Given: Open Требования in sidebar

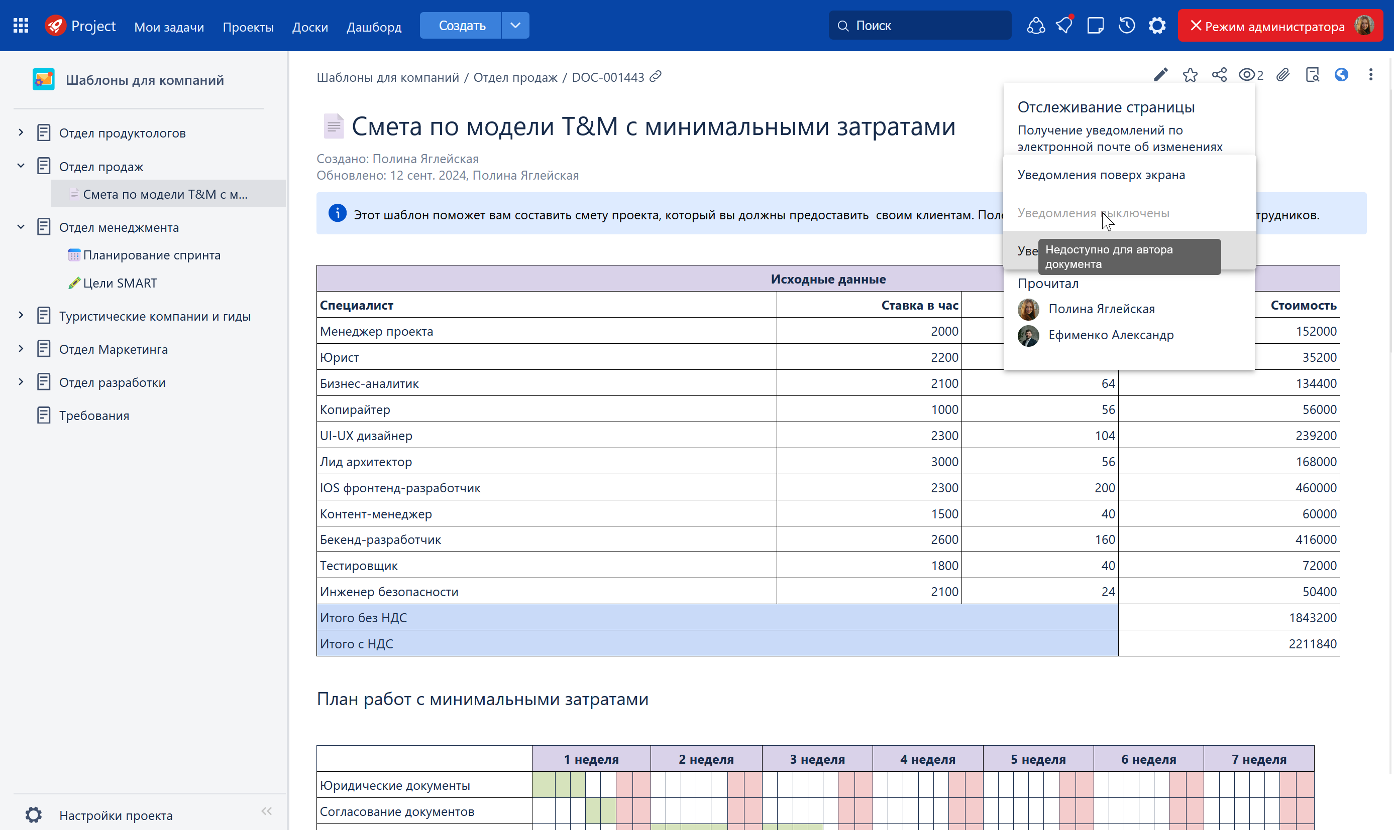Looking at the screenshot, I should click(94, 416).
